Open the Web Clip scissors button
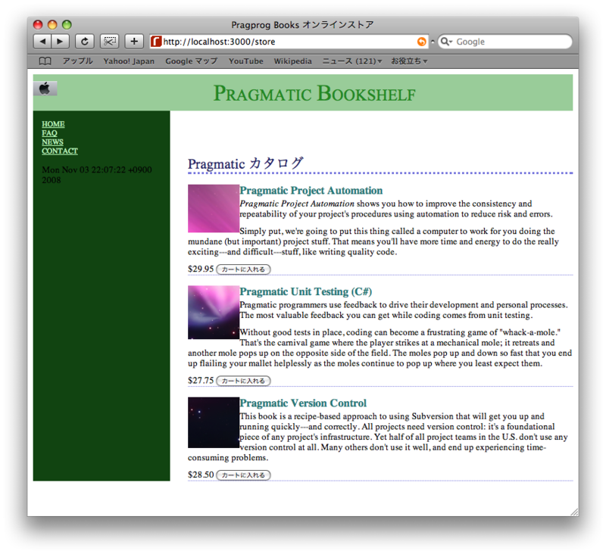606x554 pixels. (109, 42)
